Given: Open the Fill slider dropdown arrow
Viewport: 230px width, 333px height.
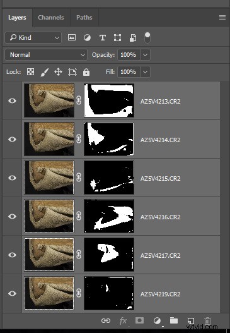Looking at the screenshot, I should tap(145, 72).
